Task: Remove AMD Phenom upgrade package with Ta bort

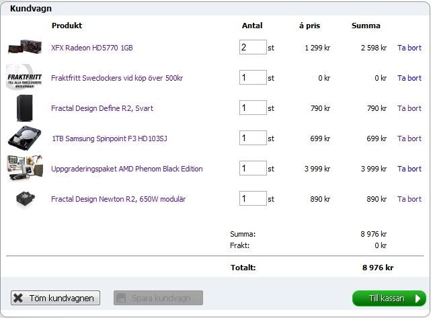Action: [x=409, y=169]
